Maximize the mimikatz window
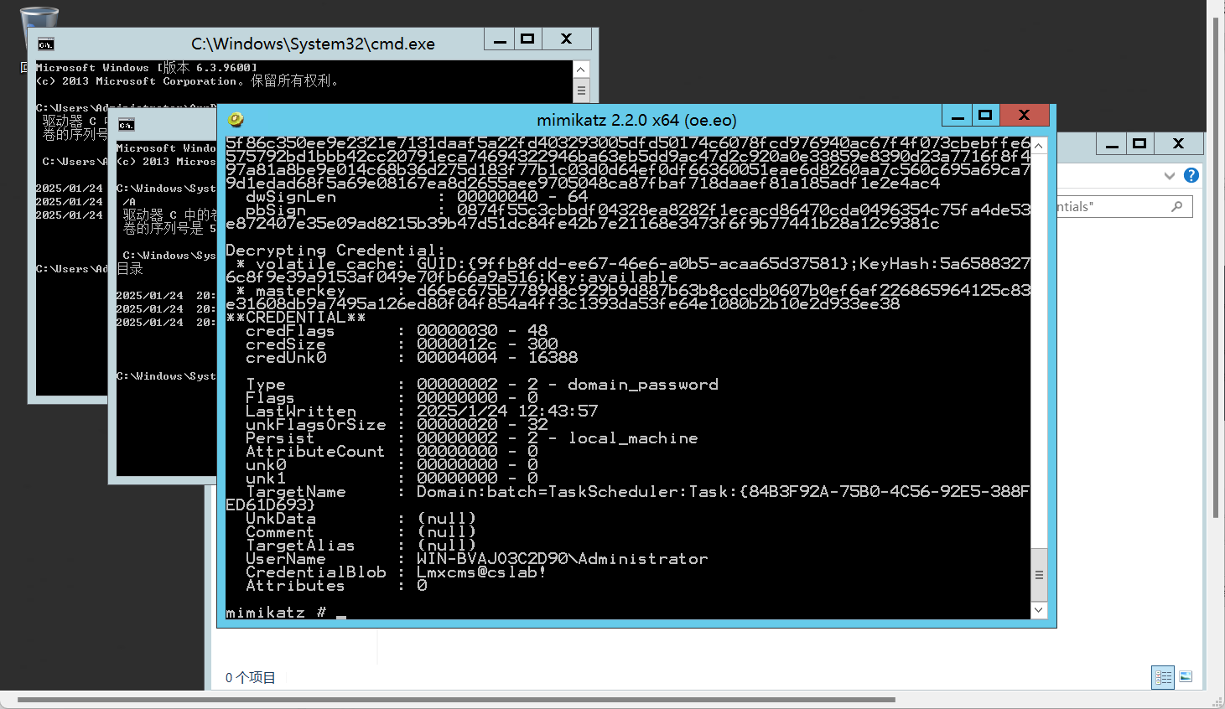This screenshot has width=1225, height=709. pos(985,116)
